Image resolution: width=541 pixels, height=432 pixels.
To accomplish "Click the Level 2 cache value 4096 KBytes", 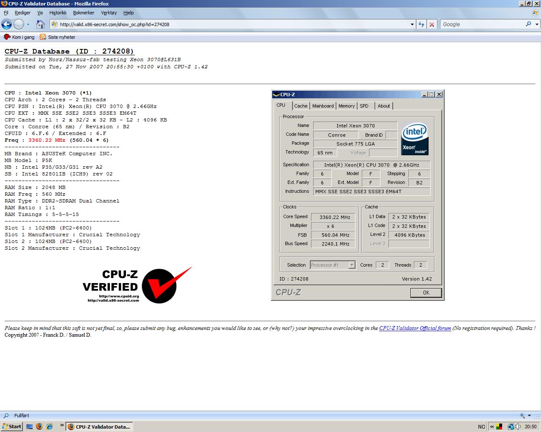I will click(x=409, y=235).
